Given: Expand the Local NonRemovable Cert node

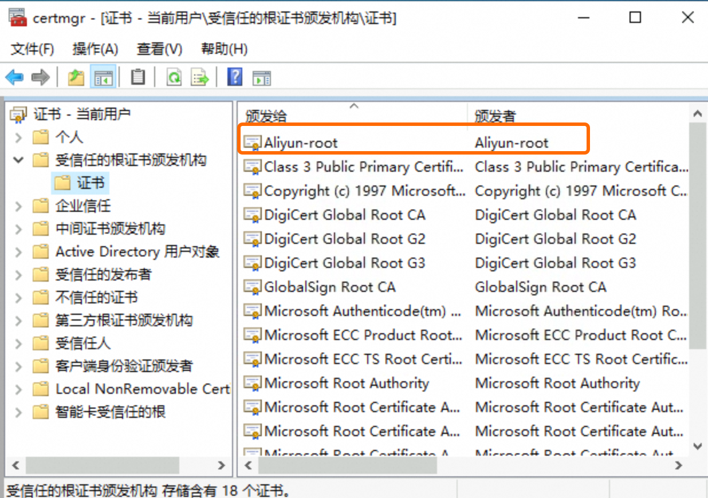Looking at the screenshot, I should [x=19, y=389].
